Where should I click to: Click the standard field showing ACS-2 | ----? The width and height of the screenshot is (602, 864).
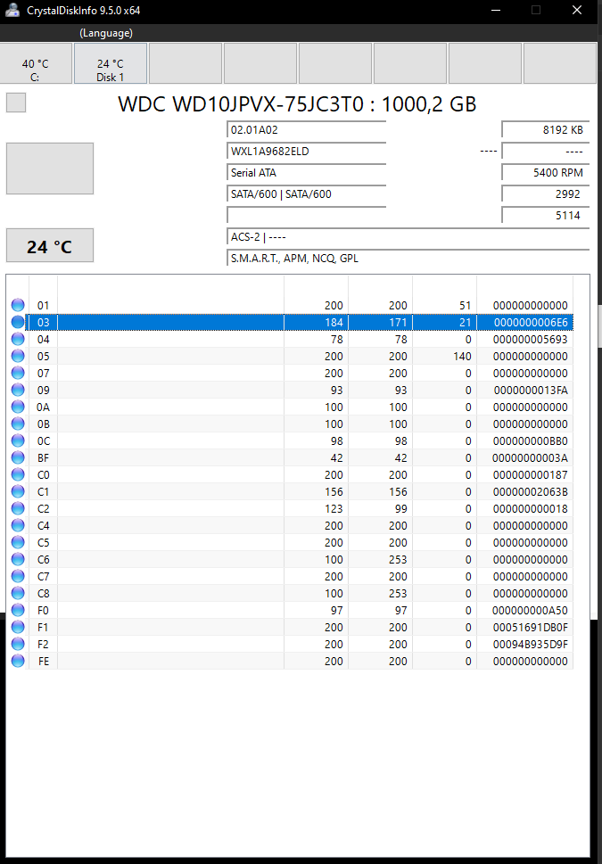pos(408,237)
